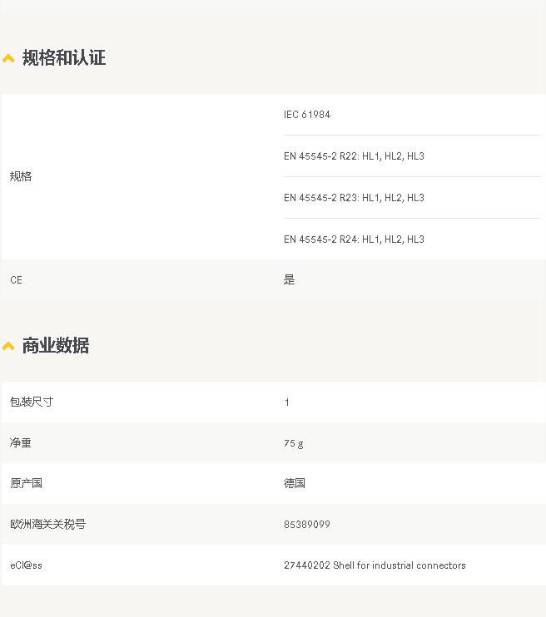
Task: Click the 规格和认证 heading
Action: tap(64, 58)
